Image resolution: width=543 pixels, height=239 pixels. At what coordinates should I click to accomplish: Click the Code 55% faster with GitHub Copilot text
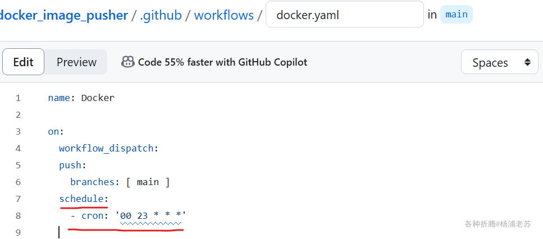(223, 62)
